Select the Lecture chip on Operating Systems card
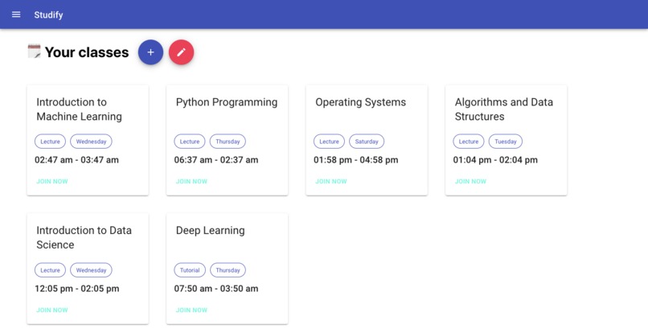The image size is (648, 333). point(329,142)
